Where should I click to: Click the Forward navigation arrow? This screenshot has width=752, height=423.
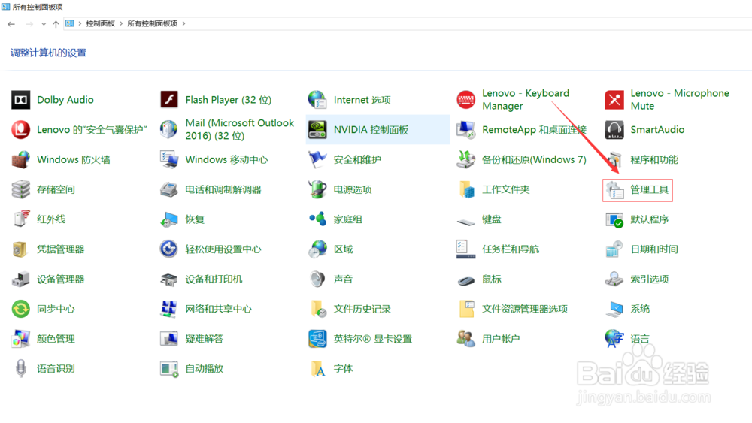click(x=29, y=23)
